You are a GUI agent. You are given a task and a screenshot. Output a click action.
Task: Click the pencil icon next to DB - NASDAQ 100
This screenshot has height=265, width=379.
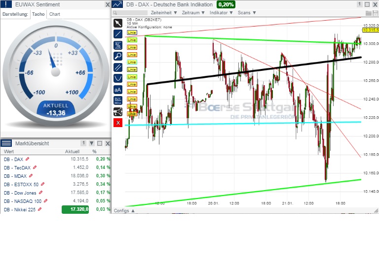46,201
